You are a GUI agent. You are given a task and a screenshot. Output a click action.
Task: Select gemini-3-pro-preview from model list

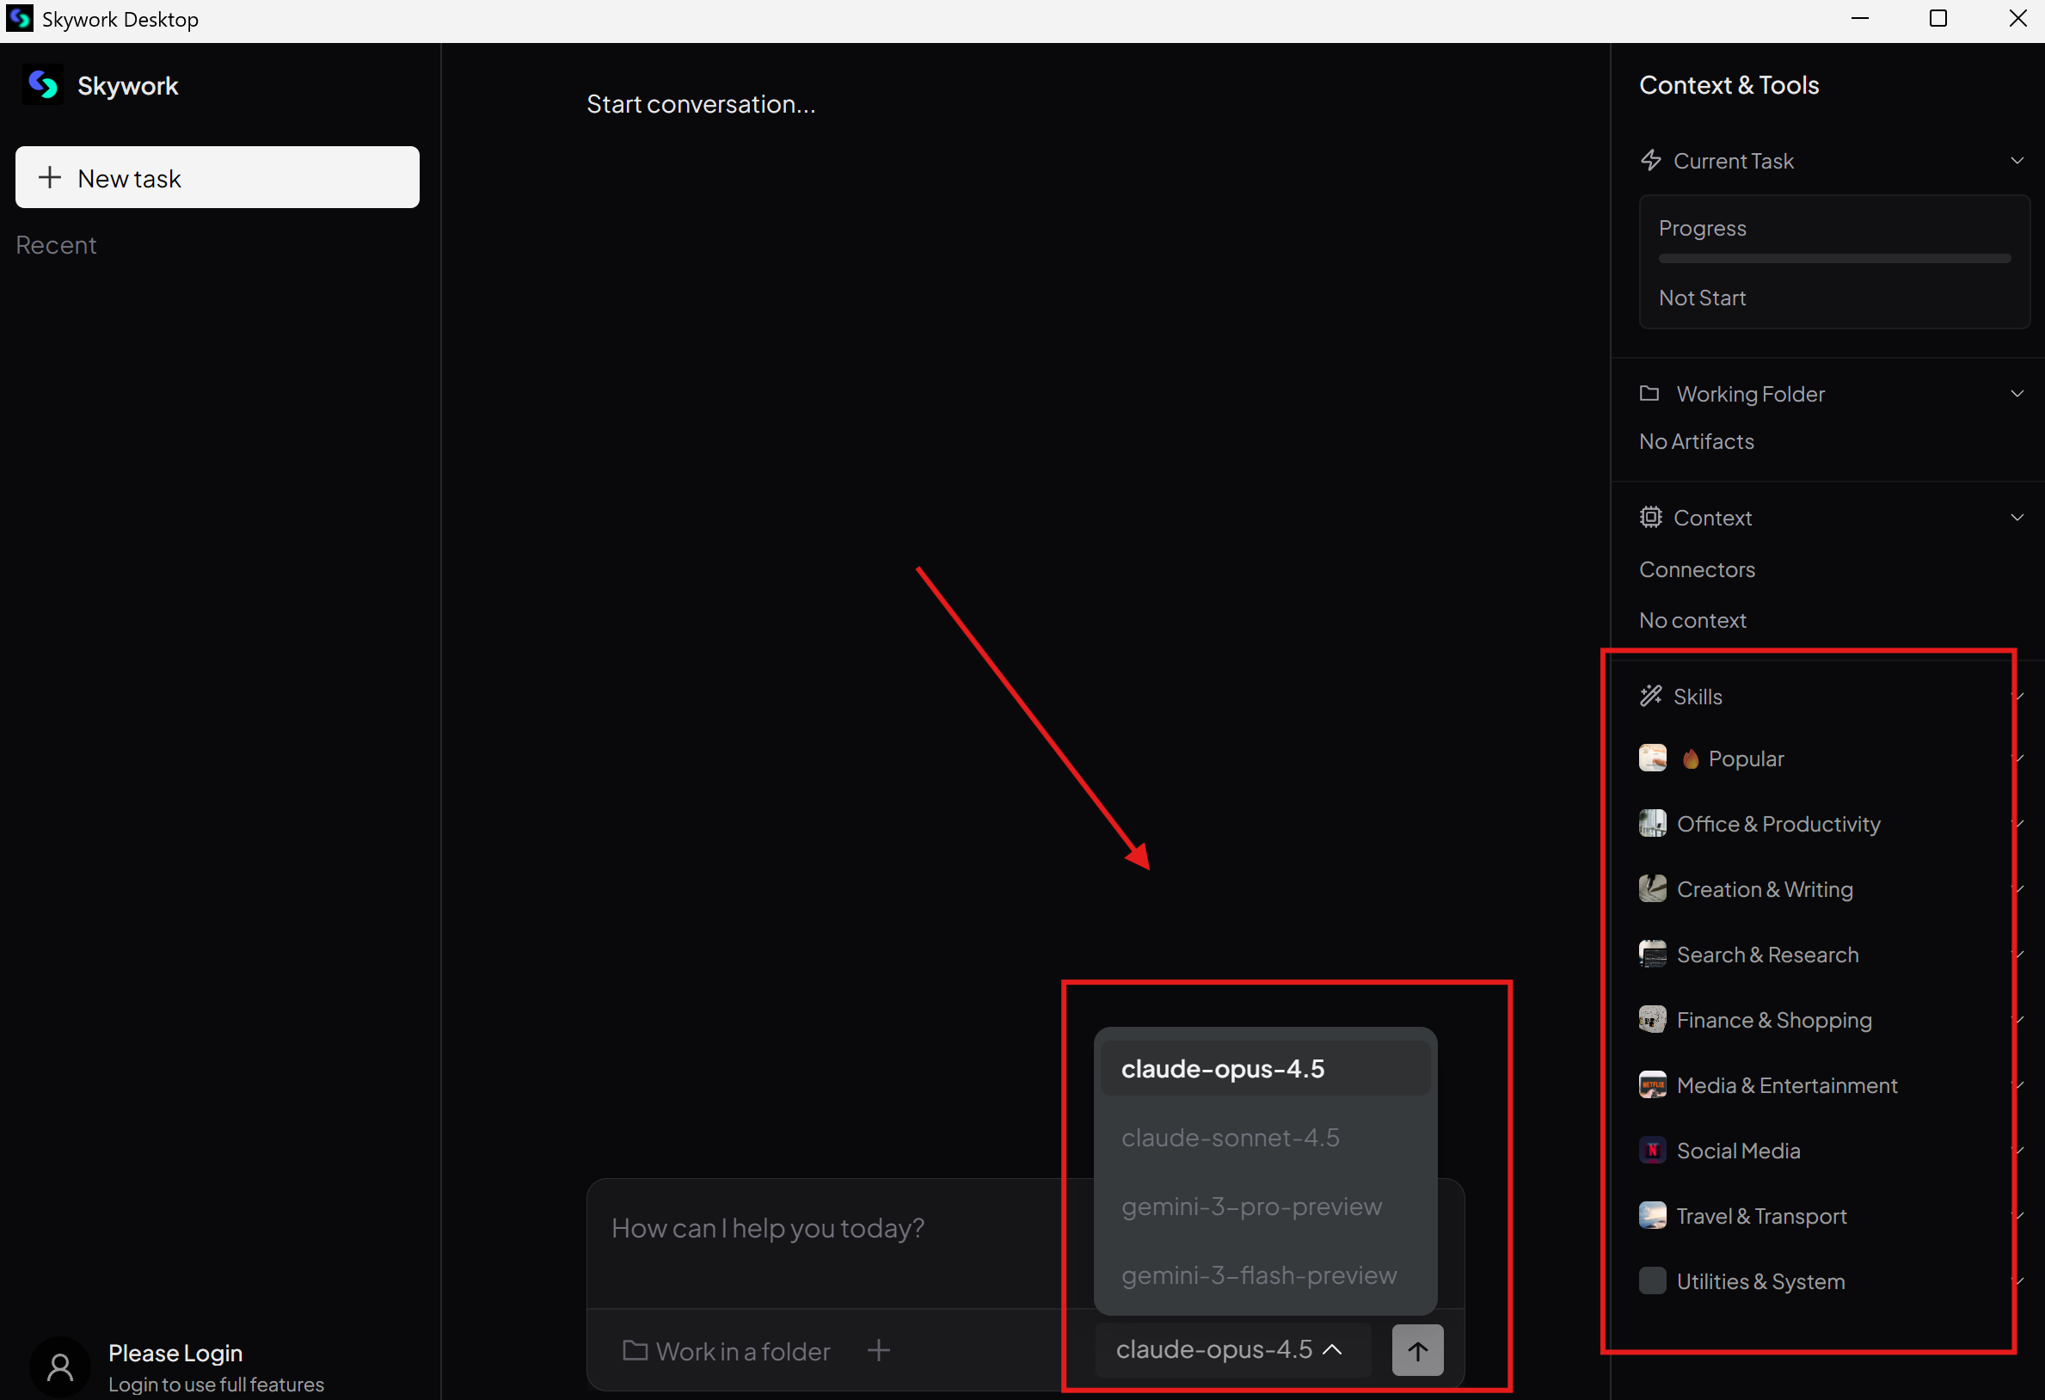pos(1250,1207)
